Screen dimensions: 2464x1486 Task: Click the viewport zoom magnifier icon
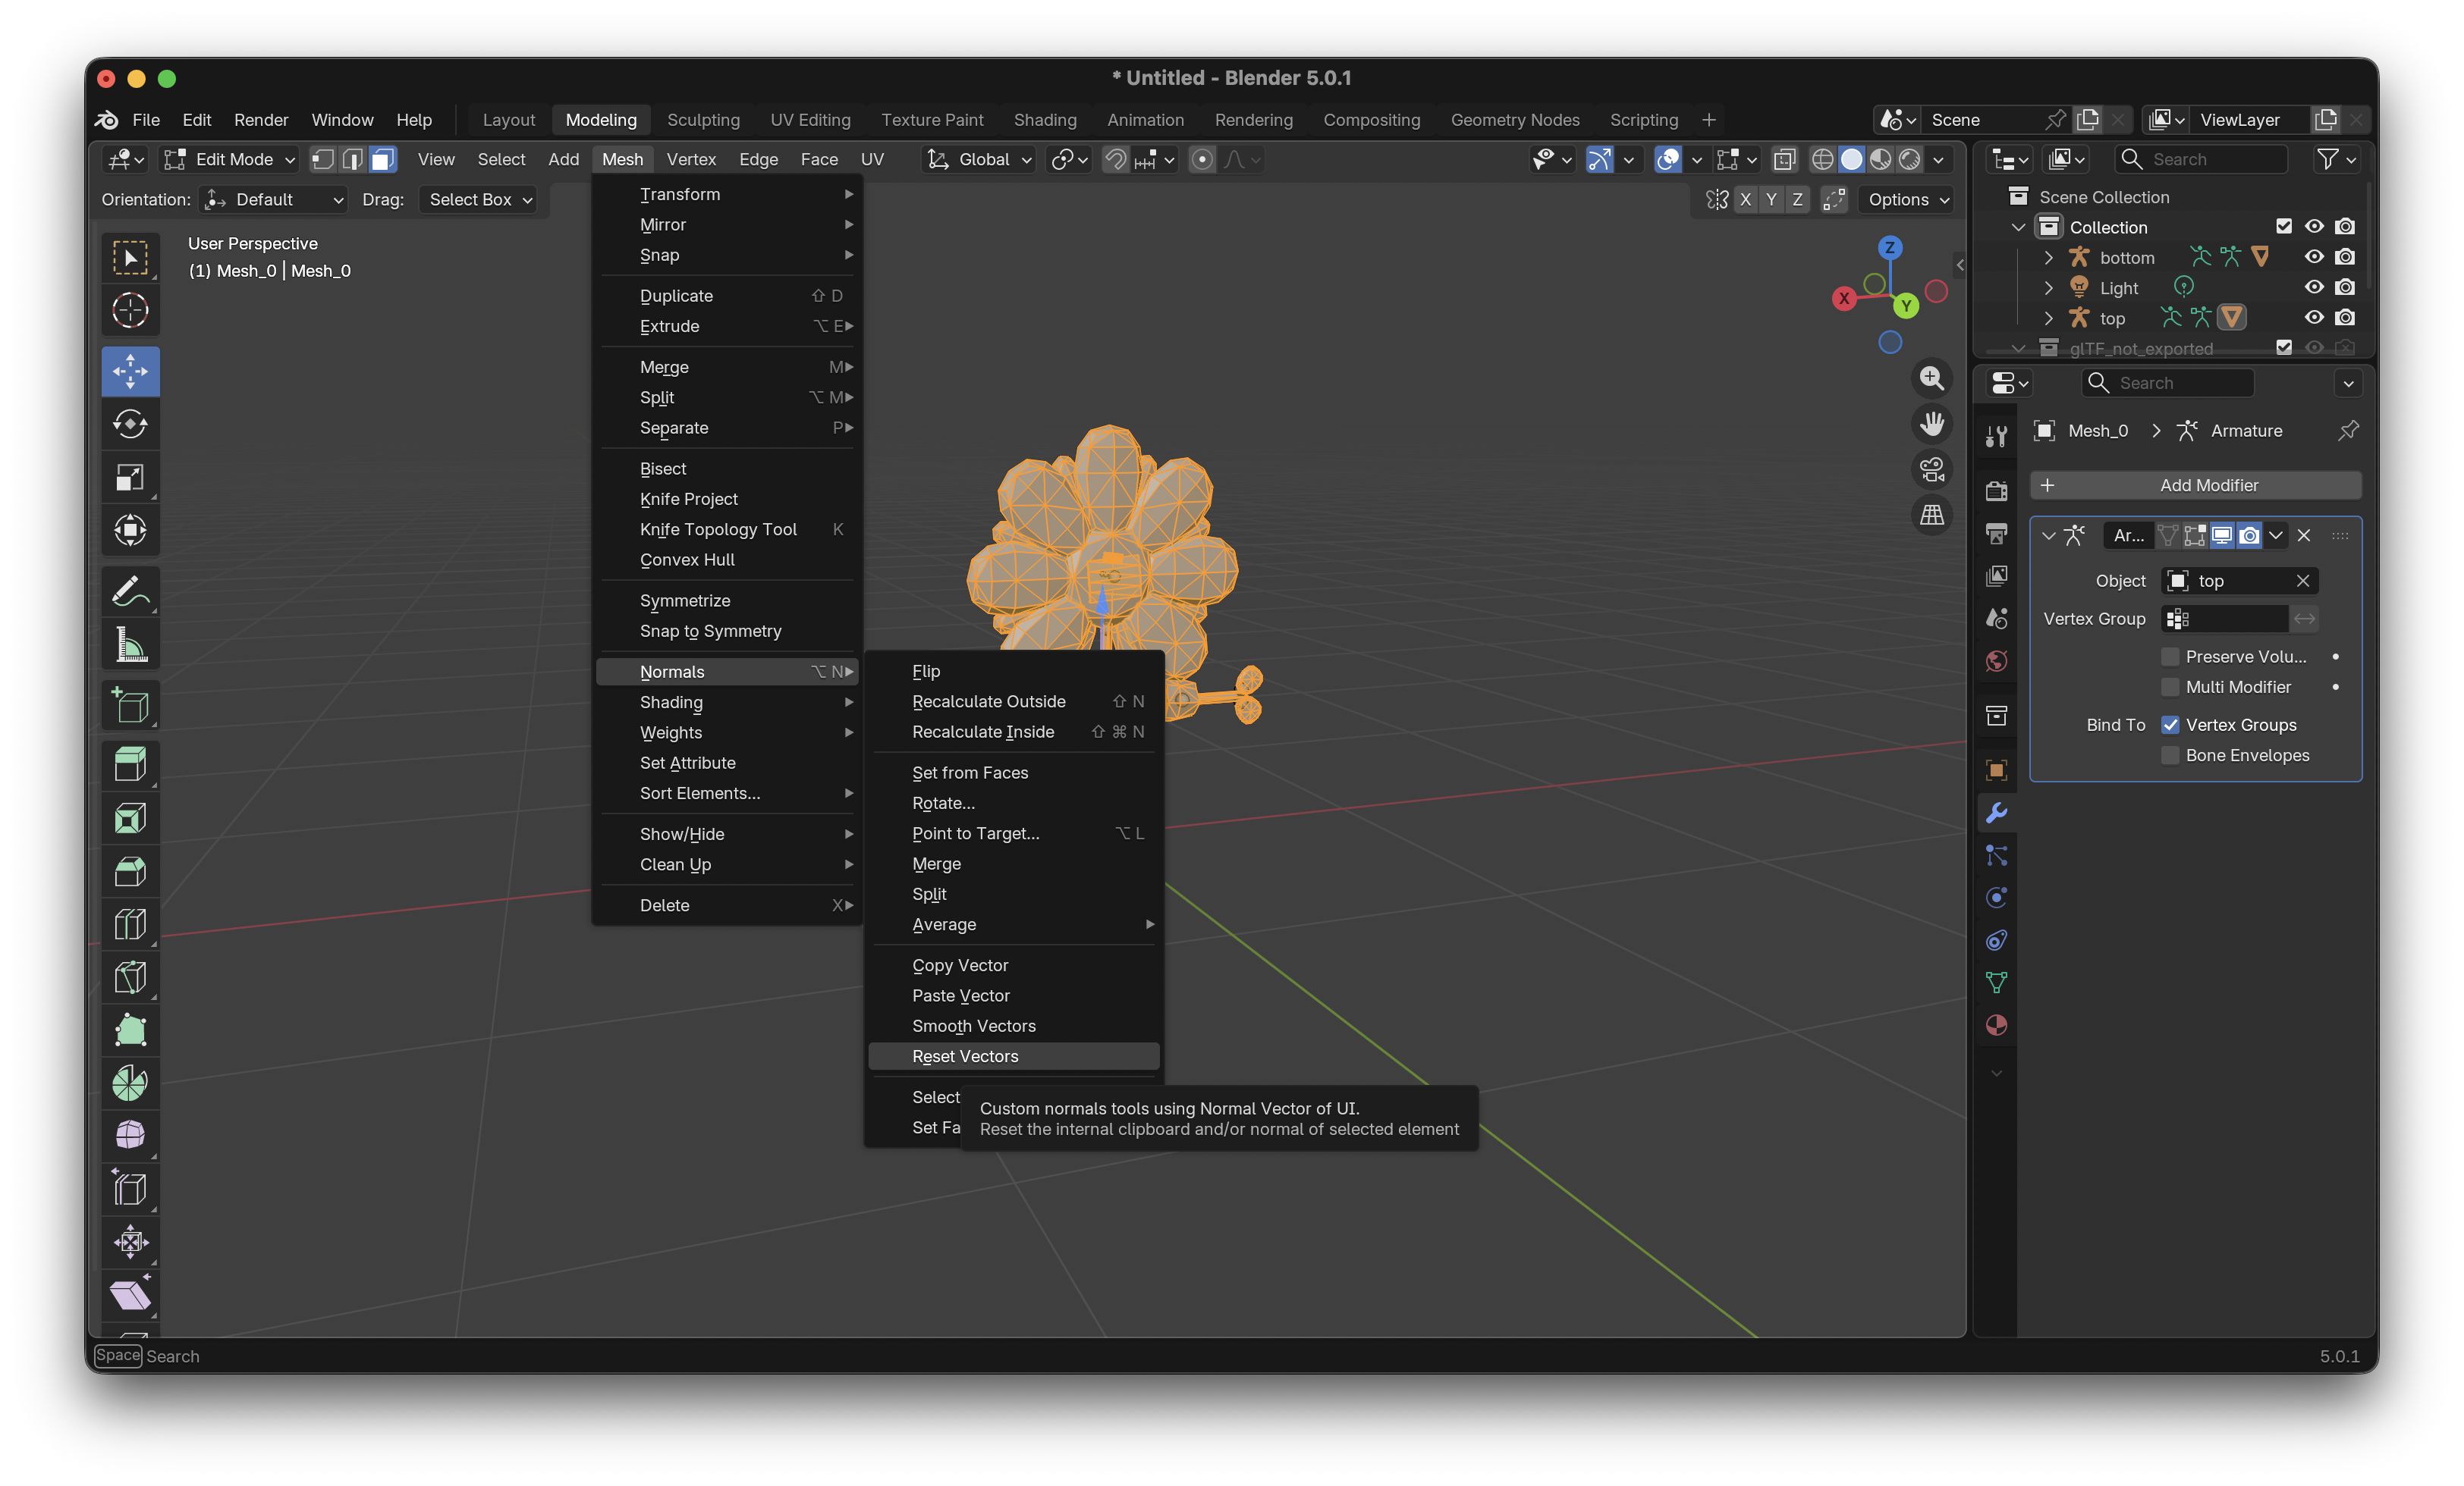tap(1931, 379)
